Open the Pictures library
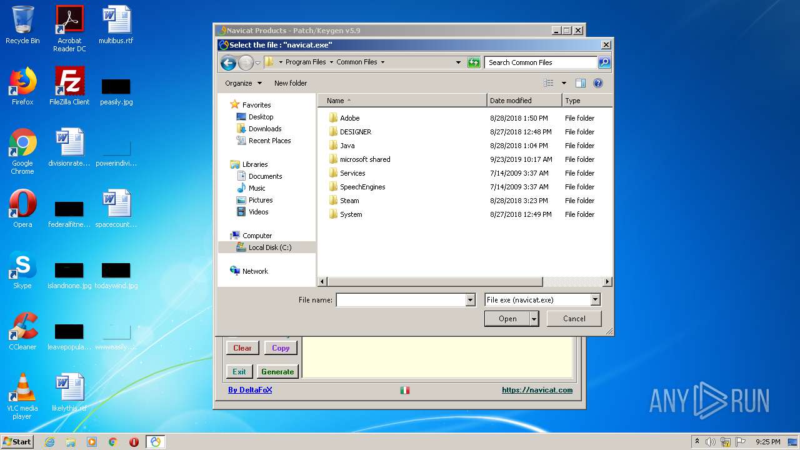800x450 pixels. point(261,200)
